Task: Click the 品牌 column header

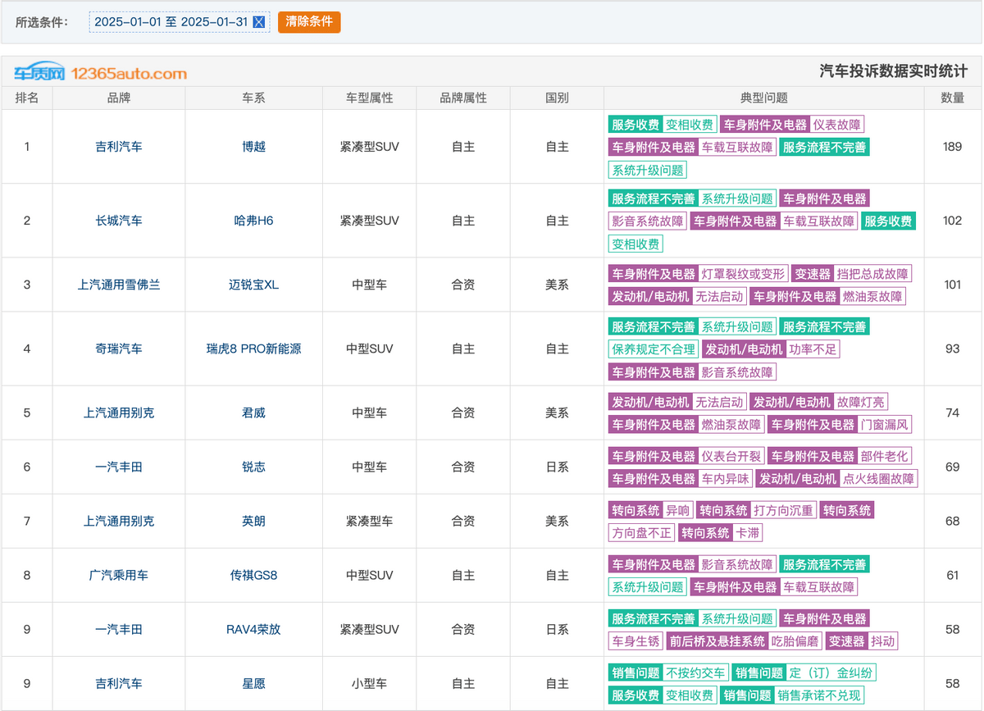Action: [119, 98]
